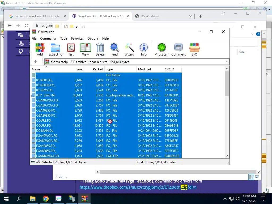Open the Options menu
Image resolution: width=272 pixels, height=204 pixels.
tap(93, 39)
